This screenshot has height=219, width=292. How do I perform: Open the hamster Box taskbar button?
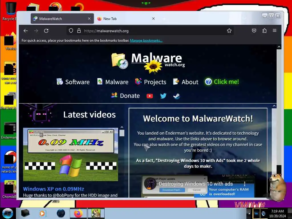coord(96,213)
